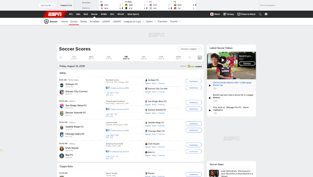Image resolution: width=313 pixels, height=177 pixels.
Task: Open Summary for Parma match
Action: click(x=194, y=174)
